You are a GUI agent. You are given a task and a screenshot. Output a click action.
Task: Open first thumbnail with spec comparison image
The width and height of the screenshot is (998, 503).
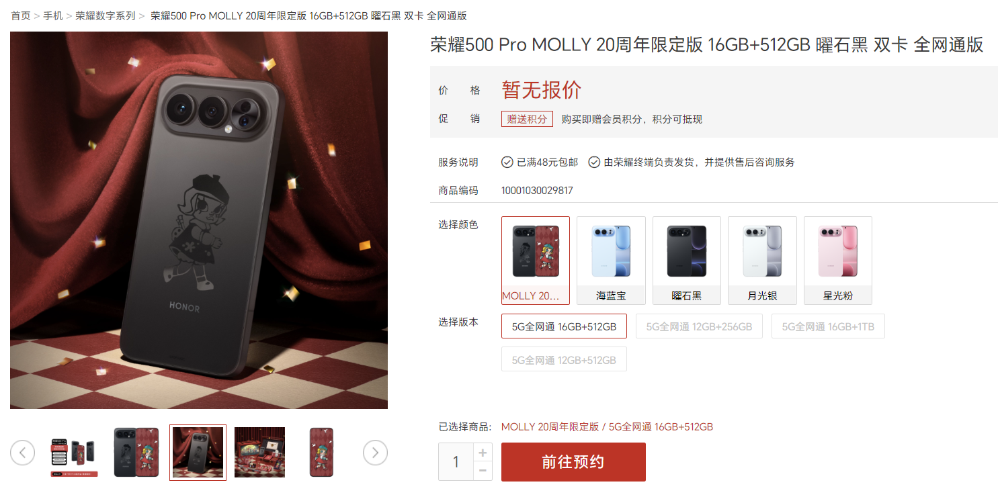click(74, 453)
